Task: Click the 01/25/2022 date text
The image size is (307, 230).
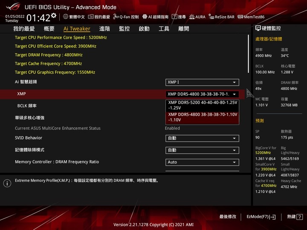Action: point(14,16)
